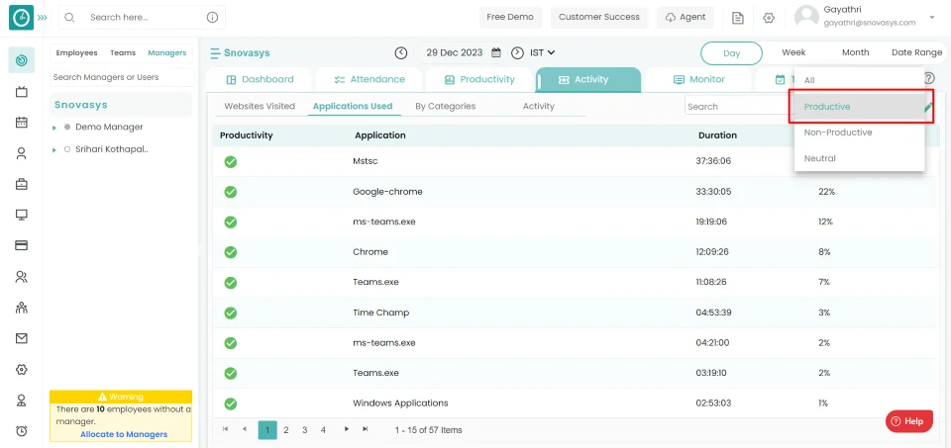Screen dimensions: 951x448
Task: Click Free Demo button
Action: tap(510, 17)
